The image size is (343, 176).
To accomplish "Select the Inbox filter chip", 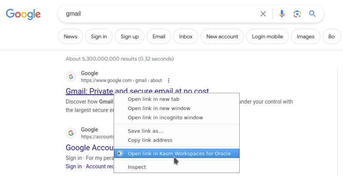I will tap(186, 36).
